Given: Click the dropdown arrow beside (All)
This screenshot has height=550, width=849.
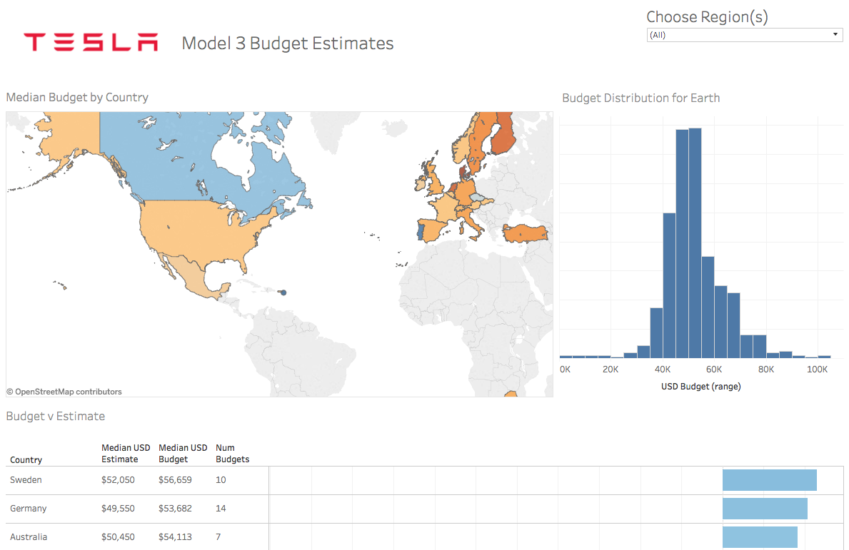Looking at the screenshot, I should click(x=835, y=35).
